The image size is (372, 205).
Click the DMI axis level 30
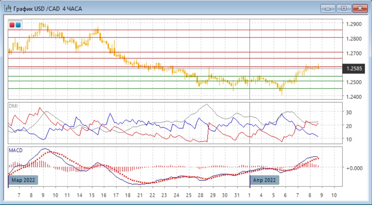pyautogui.click(x=349, y=112)
